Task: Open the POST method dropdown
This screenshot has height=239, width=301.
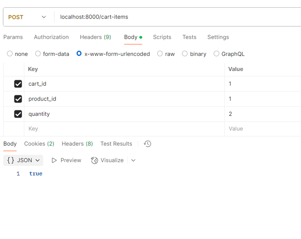Action: 27,17
